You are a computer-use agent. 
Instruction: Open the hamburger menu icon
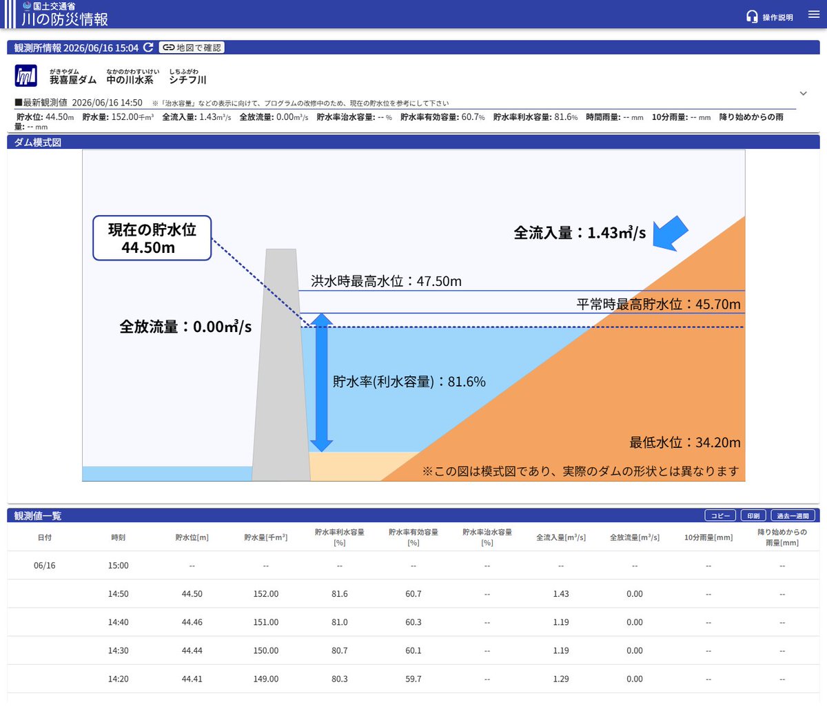(x=813, y=14)
